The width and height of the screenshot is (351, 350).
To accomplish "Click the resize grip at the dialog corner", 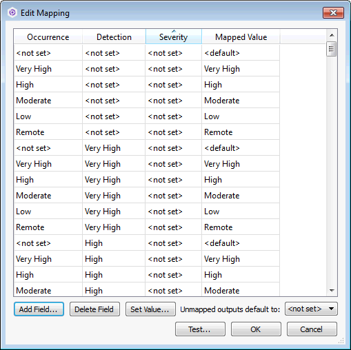I will pos(341,340).
